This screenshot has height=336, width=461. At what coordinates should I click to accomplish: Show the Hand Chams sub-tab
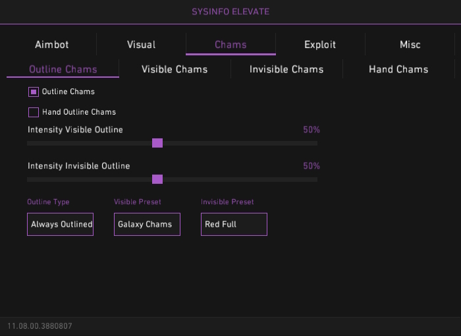coord(398,69)
